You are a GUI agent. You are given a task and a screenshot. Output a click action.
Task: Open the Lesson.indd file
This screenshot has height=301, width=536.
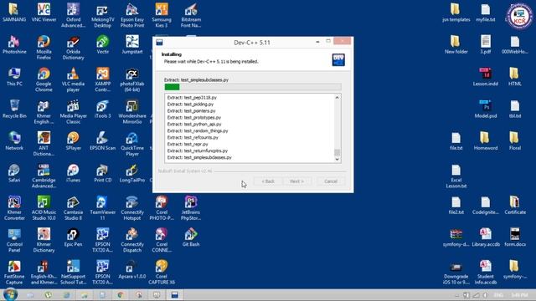coord(486,77)
